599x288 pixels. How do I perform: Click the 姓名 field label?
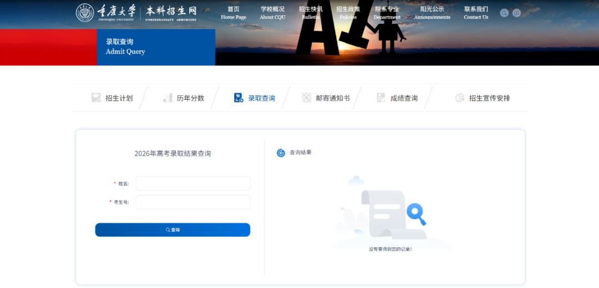coord(123,183)
